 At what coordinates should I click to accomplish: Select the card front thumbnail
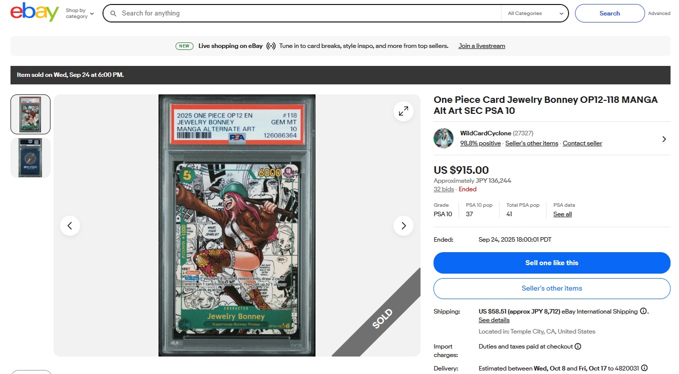[30, 114]
